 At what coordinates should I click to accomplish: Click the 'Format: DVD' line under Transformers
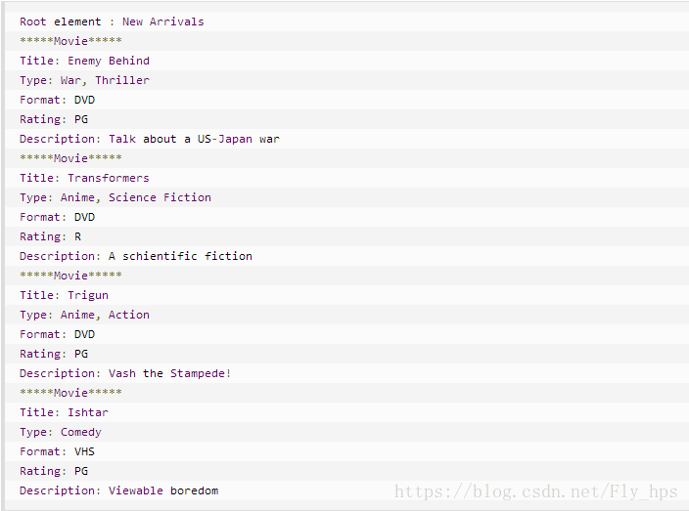coord(57,217)
